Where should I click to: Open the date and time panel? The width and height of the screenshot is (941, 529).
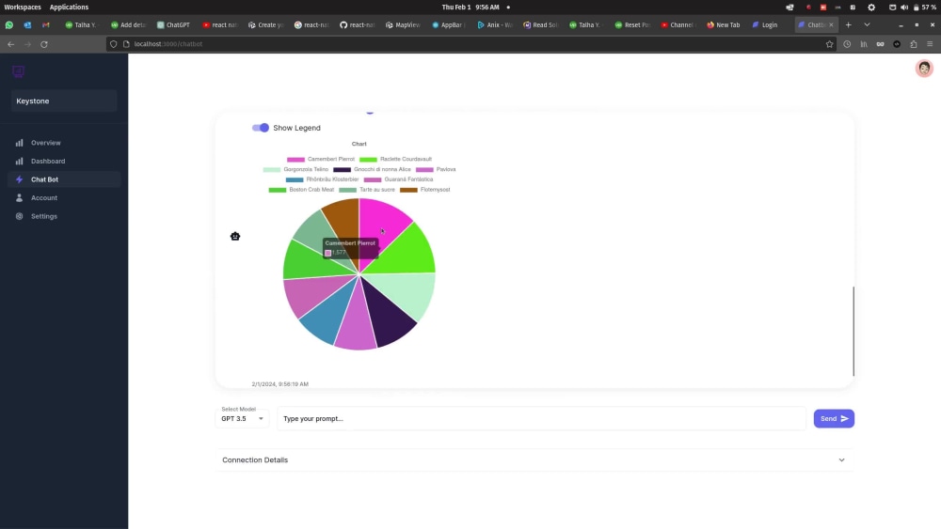point(470,8)
